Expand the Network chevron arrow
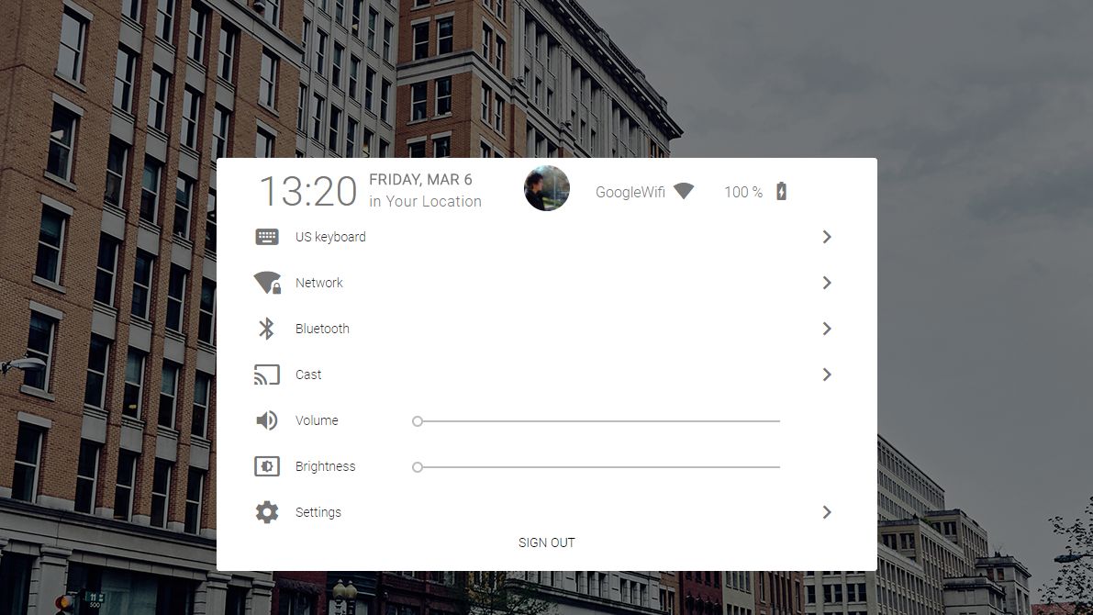1093x615 pixels. pos(827,283)
